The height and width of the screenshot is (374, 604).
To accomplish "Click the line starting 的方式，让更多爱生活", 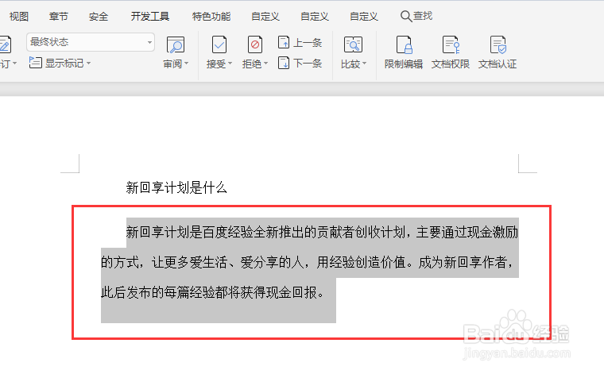I will pyautogui.click(x=308, y=262).
